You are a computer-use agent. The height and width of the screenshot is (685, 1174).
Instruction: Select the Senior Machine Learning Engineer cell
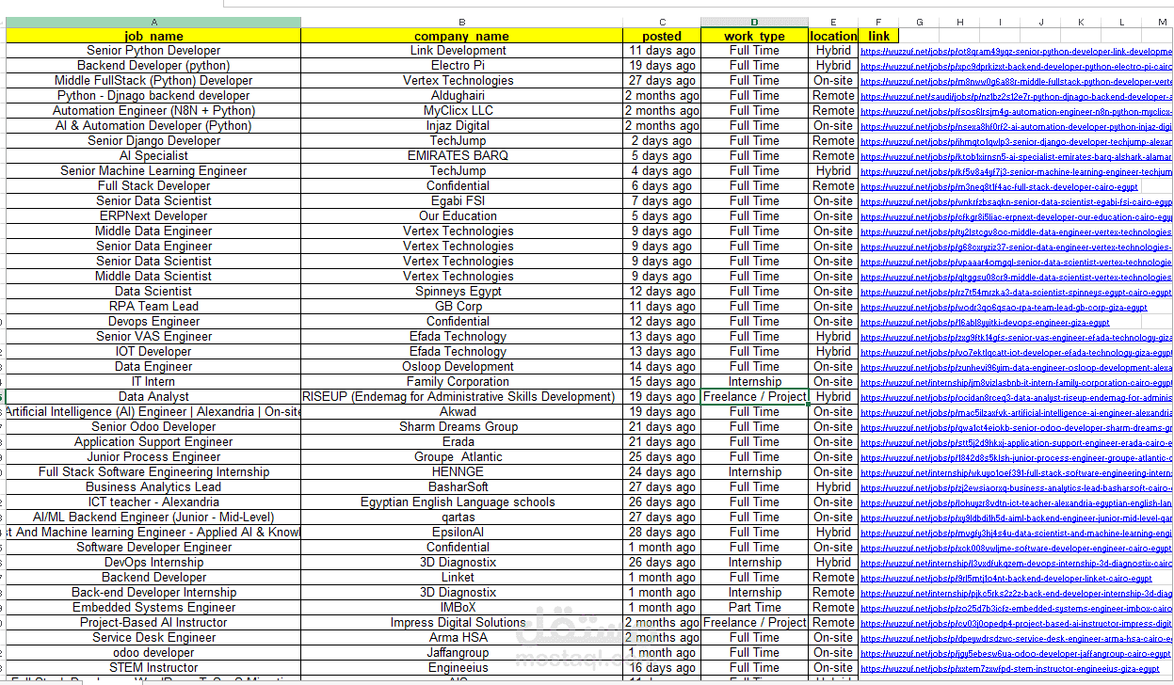[153, 171]
